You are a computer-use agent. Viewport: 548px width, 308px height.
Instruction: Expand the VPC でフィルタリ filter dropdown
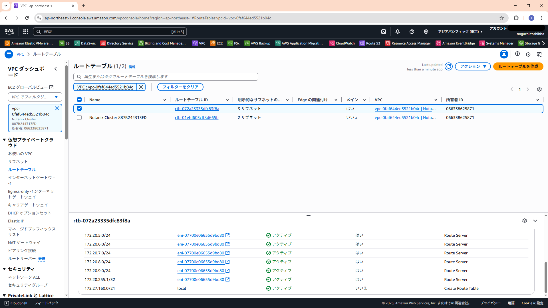tap(35, 97)
